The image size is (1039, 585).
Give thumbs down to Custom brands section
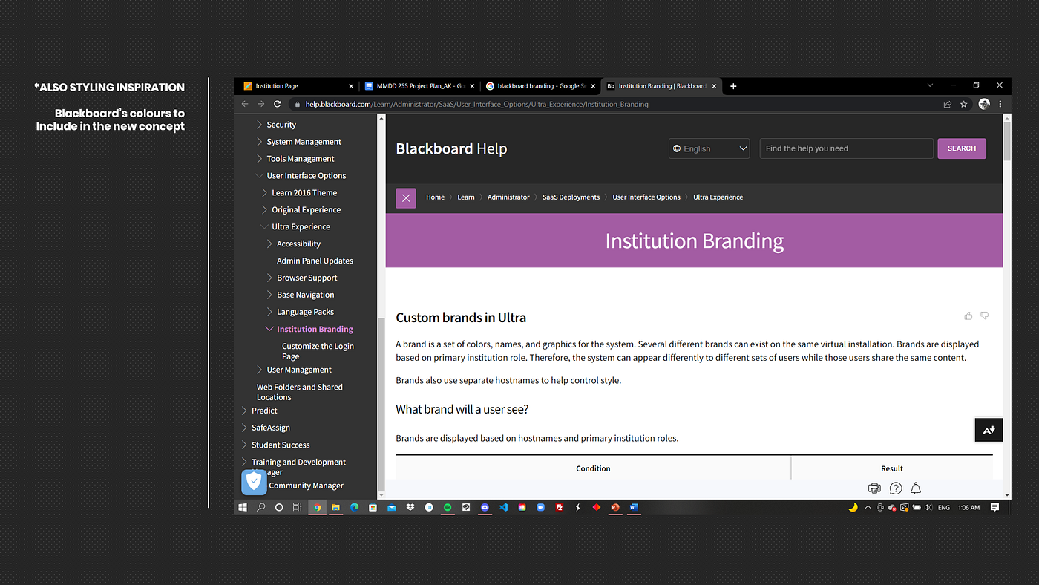(985, 316)
